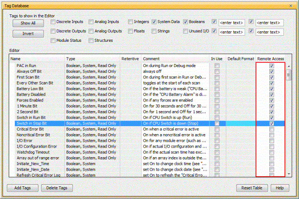
Task: Click the Reset Table button
Action: click(251, 188)
